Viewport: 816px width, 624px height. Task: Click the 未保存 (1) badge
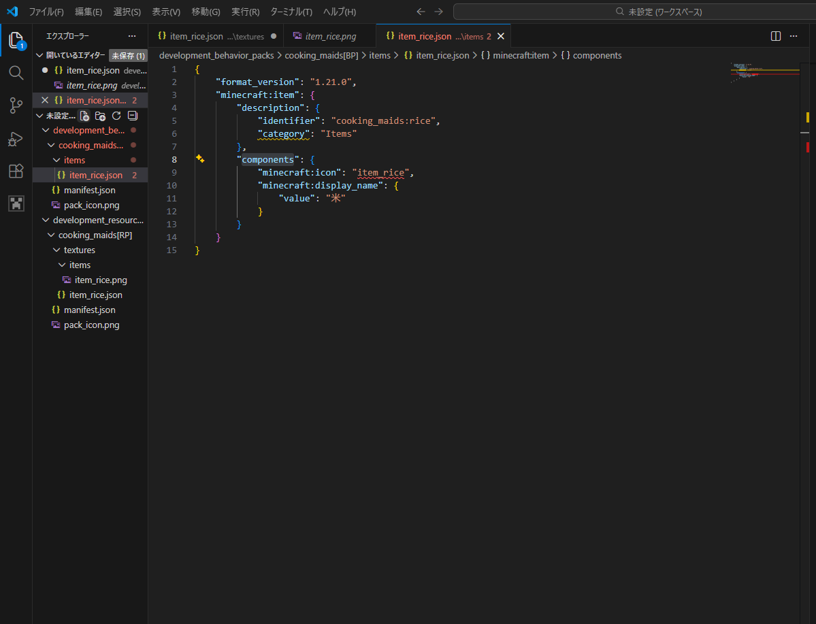128,56
